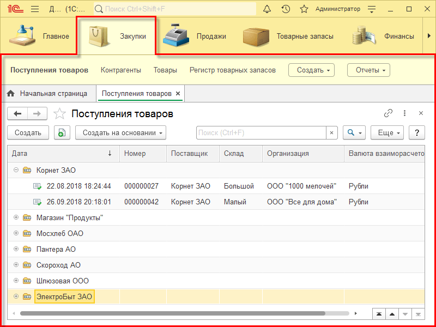
Task: Create new item by copying
Action: tap(62, 132)
